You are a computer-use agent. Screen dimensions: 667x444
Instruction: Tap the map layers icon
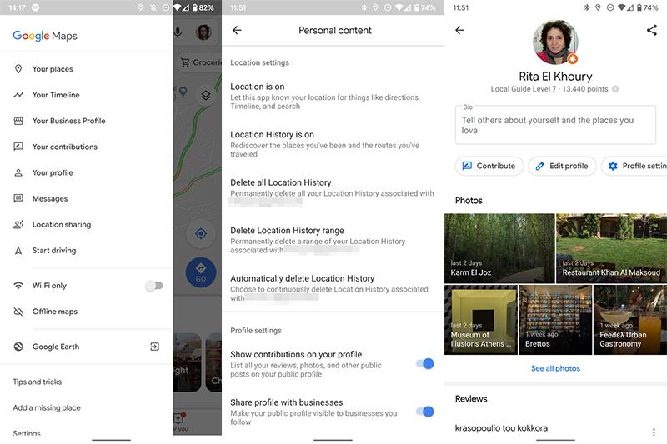pos(204,95)
